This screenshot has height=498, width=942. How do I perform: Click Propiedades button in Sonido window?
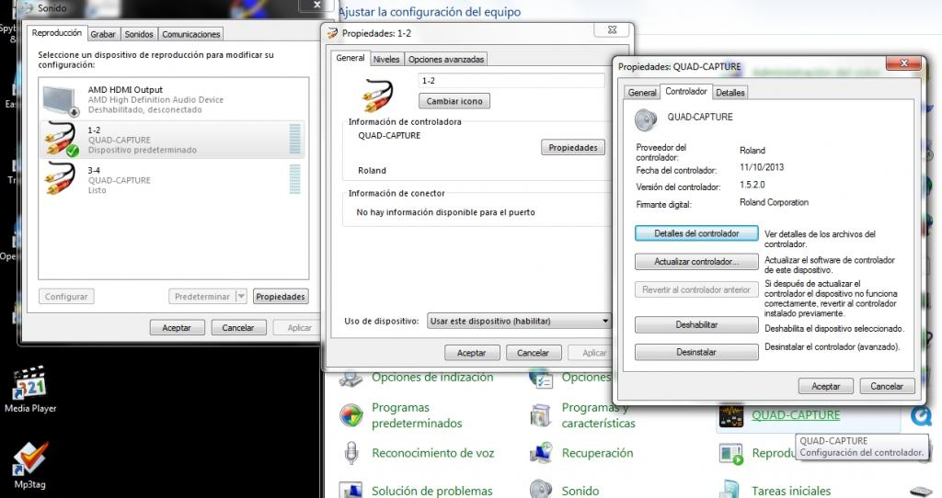point(281,297)
